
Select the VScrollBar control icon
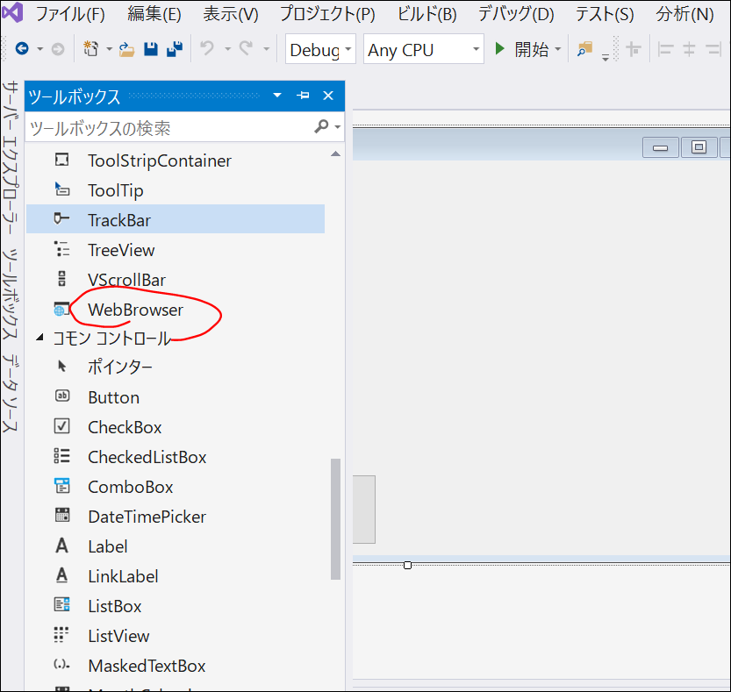coord(61,279)
